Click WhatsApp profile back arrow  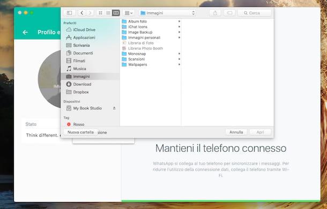coord(25,32)
